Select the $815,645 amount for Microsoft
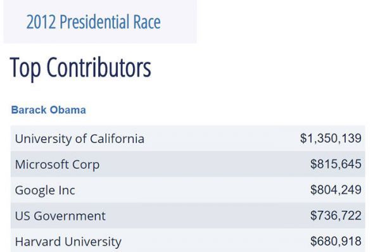Viewport: 380px width, 252px height. tap(336, 164)
